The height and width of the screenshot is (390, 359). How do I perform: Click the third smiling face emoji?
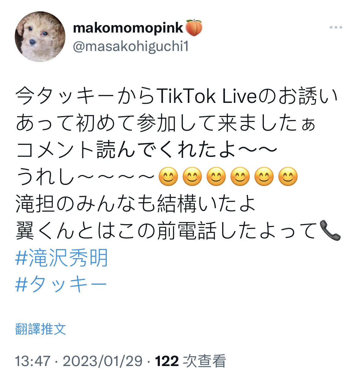pos(216,177)
